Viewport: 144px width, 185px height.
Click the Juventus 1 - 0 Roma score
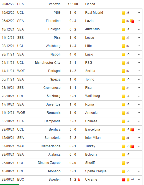73,104
